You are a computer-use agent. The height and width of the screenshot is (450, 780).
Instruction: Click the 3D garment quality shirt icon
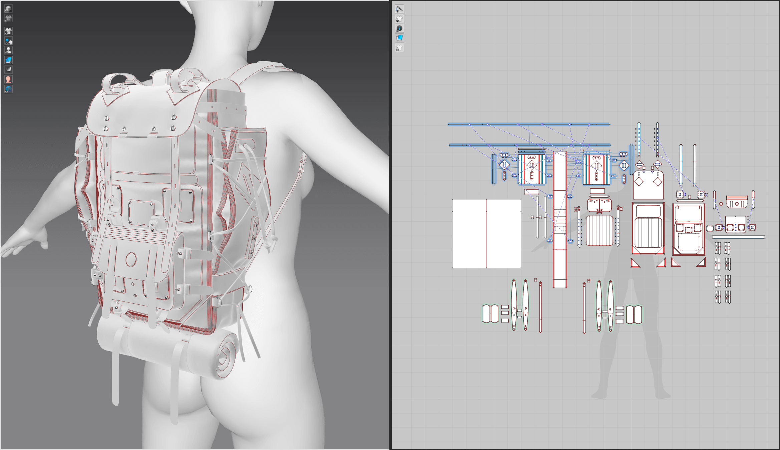coord(8,18)
